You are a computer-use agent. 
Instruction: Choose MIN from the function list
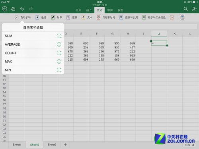click(33, 70)
